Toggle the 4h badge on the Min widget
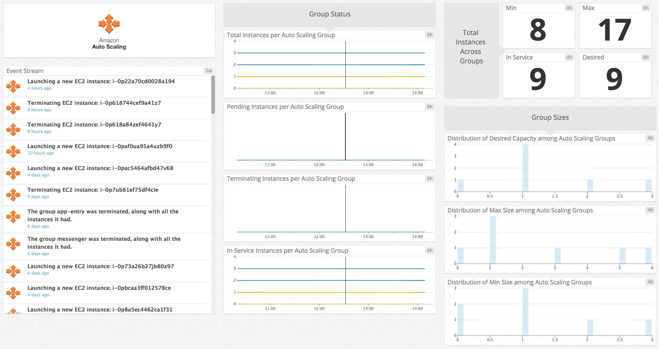Image resolution: width=659 pixels, height=349 pixels. 568,8
